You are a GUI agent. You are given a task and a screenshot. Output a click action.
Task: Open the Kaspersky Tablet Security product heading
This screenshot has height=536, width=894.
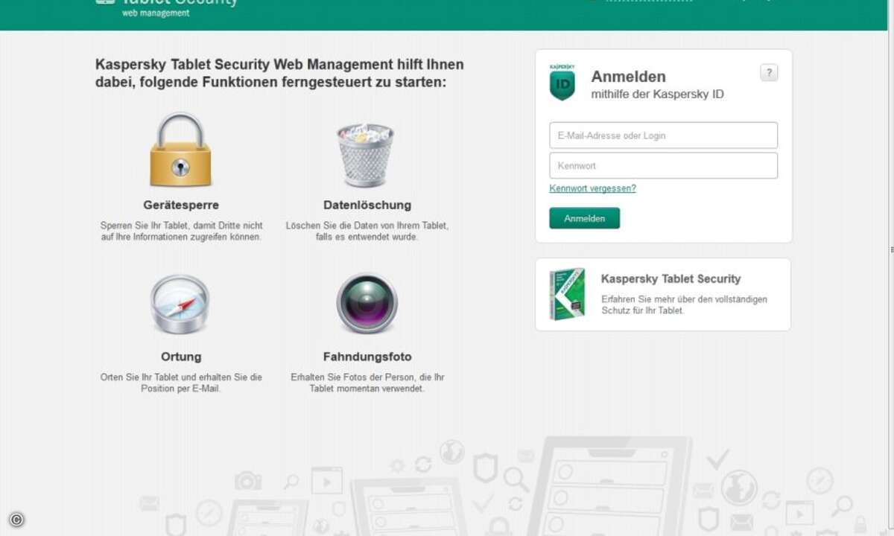pos(670,279)
